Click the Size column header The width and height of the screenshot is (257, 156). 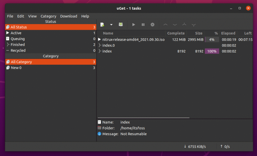pyautogui.click(x=199, y=33)
